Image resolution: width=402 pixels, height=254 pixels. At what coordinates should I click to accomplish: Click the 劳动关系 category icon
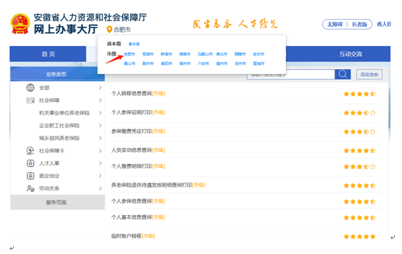(x=30, y=188)
